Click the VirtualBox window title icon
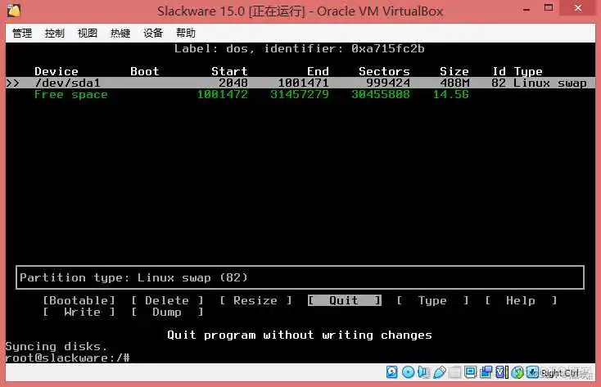Image resolution: width=601 pixels, height=387 pixels. coord(14,11)
